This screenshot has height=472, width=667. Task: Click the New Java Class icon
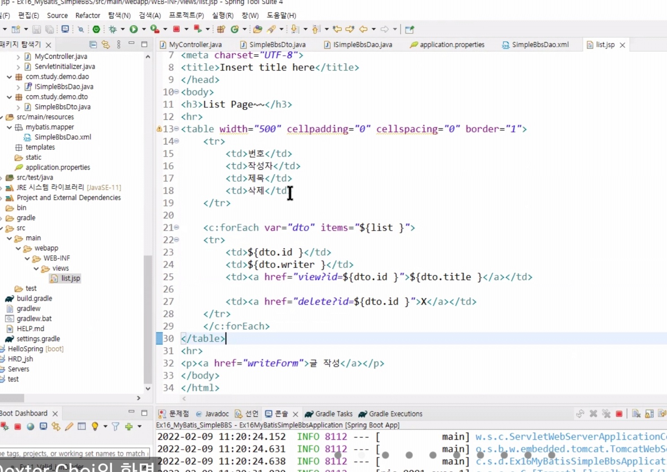234,29
